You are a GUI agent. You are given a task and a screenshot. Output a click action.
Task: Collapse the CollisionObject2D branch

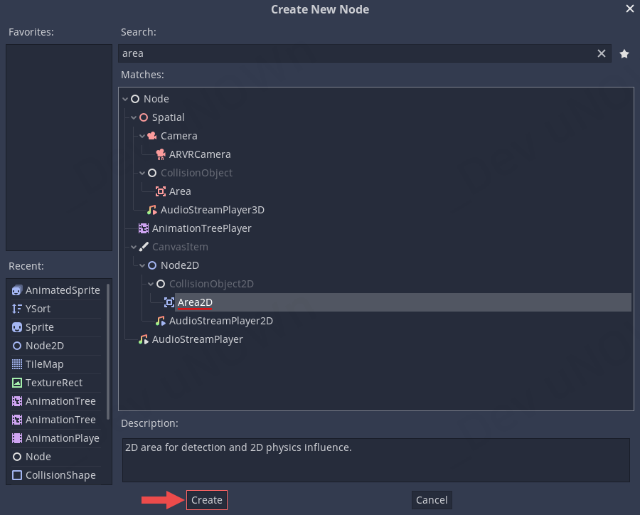click(151, 284)
